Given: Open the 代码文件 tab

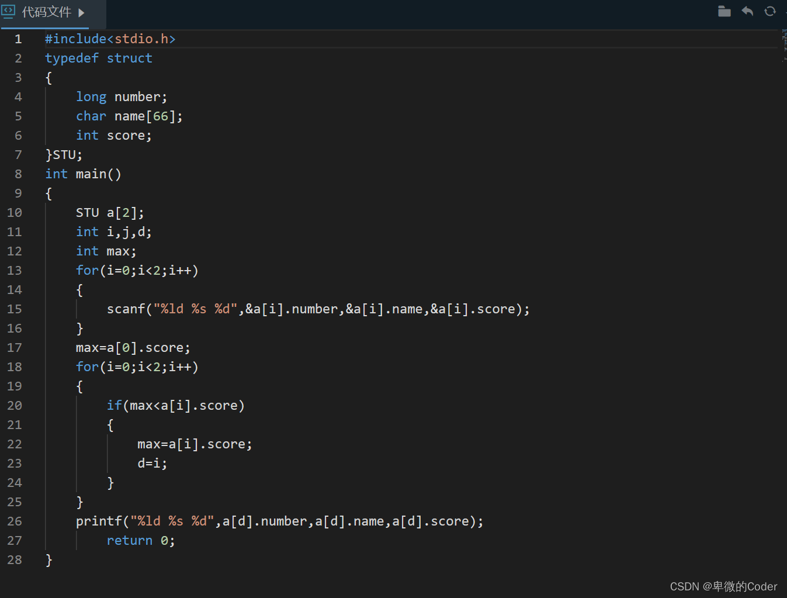Looking at the screenshot, I should (47, 12).
